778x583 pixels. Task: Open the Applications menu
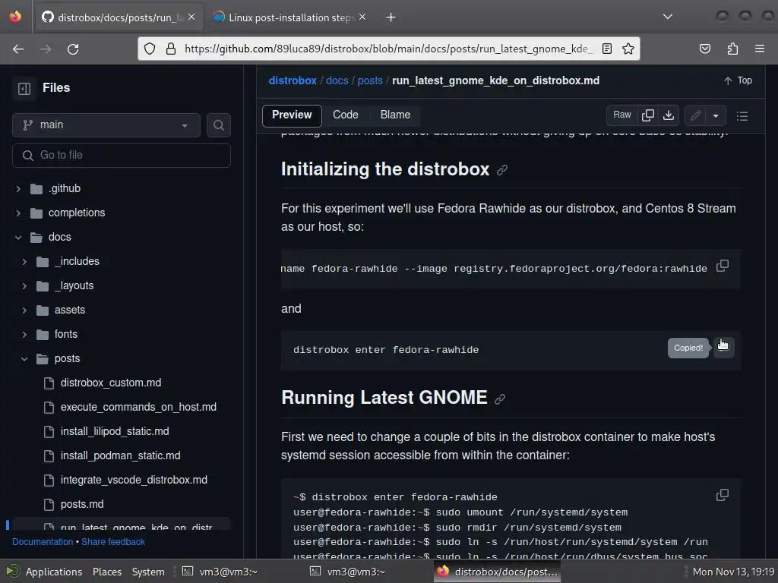pos(45,572)
